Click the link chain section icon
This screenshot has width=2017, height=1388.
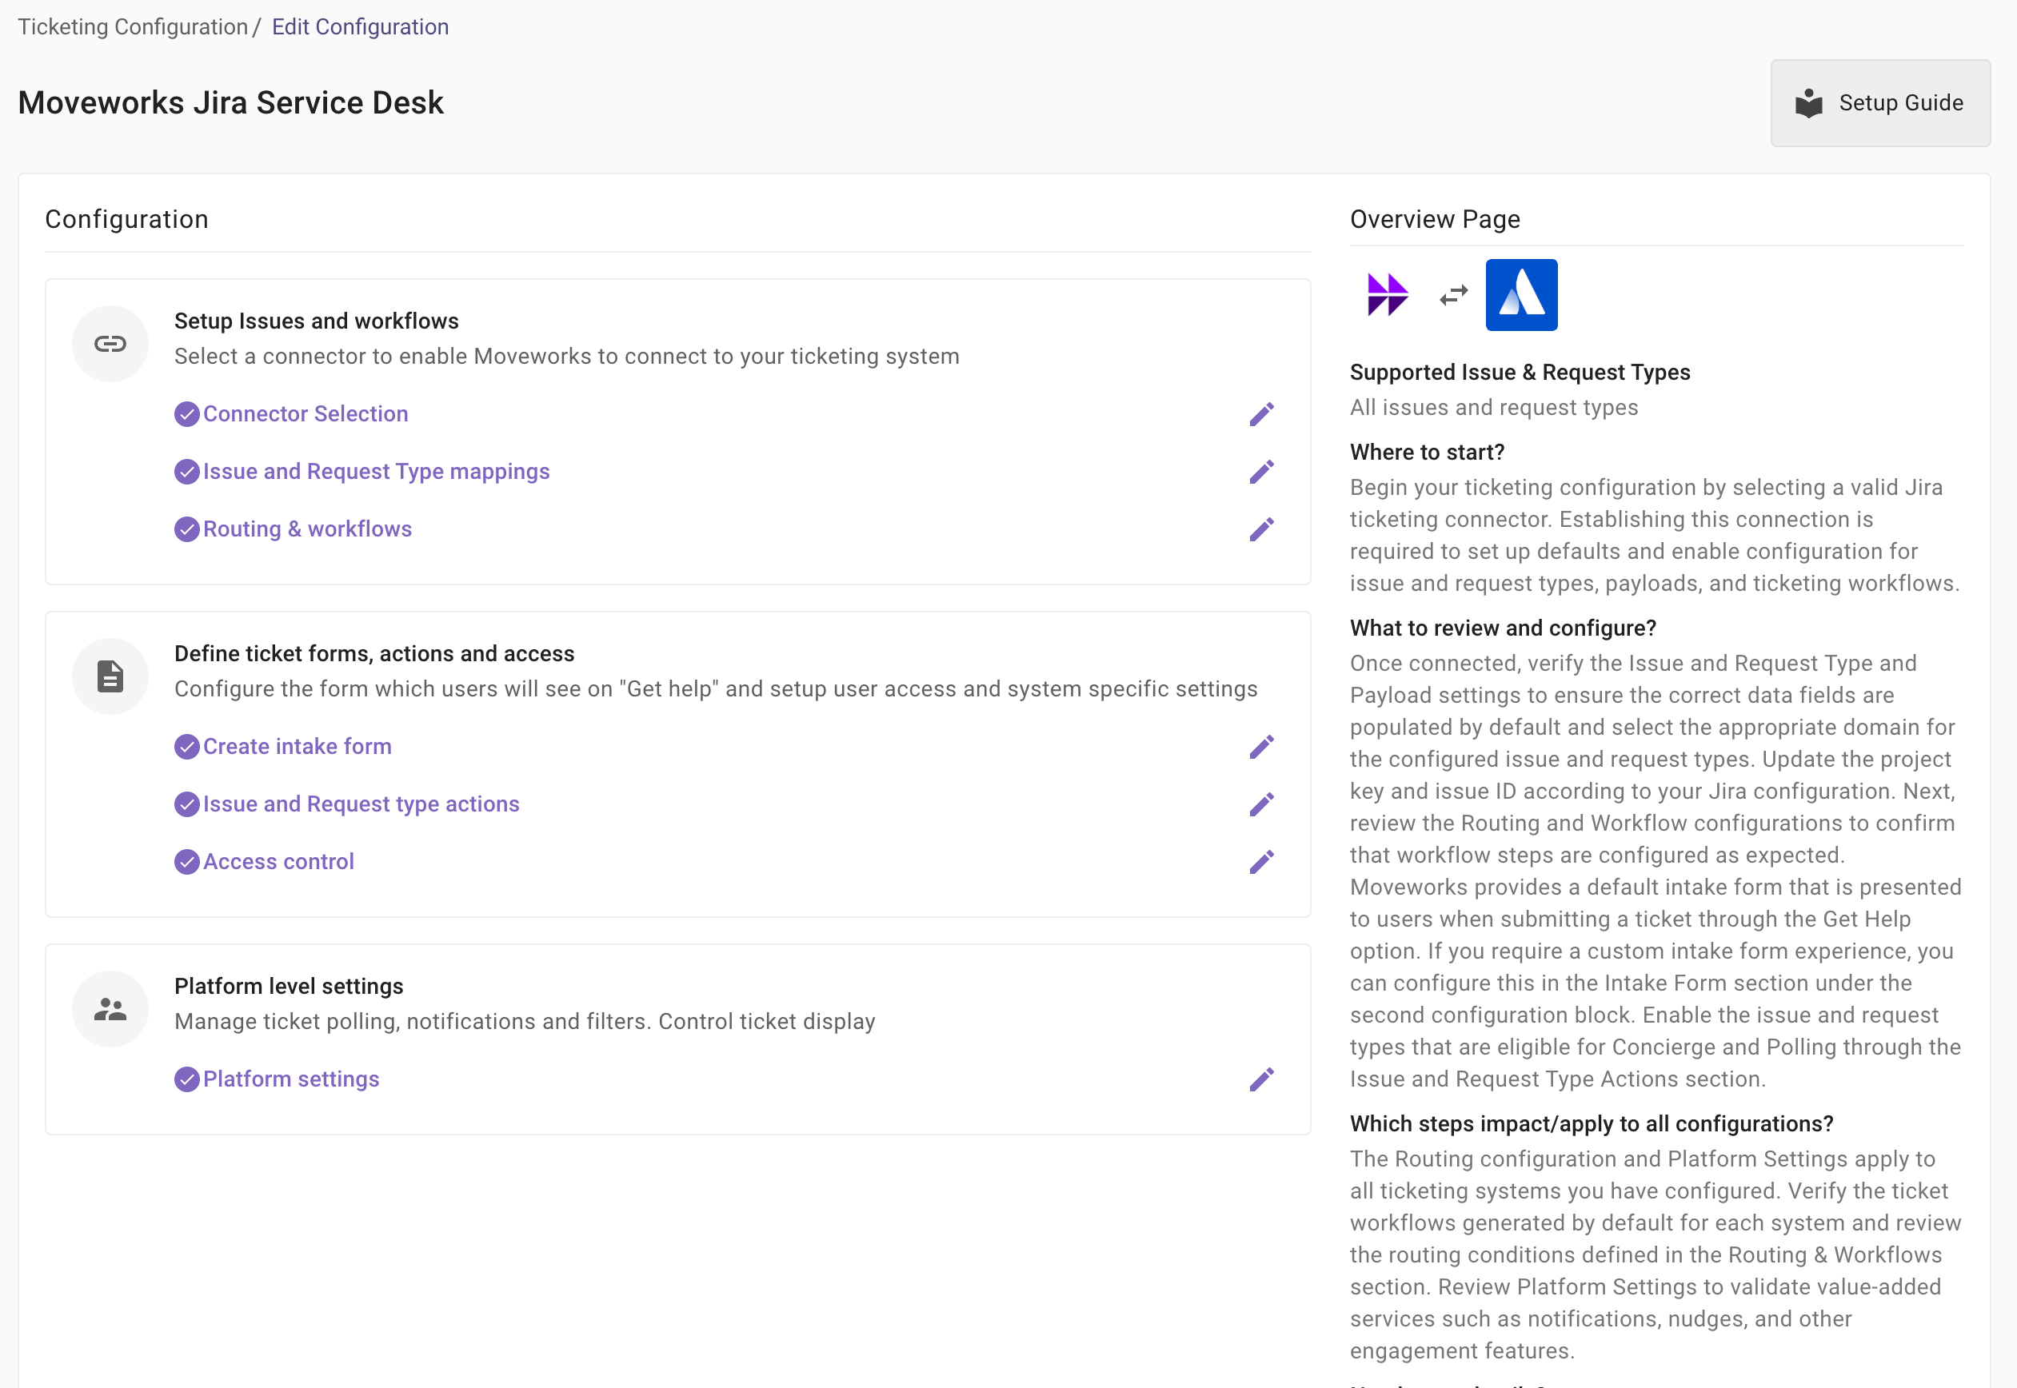tap(110, 344)
